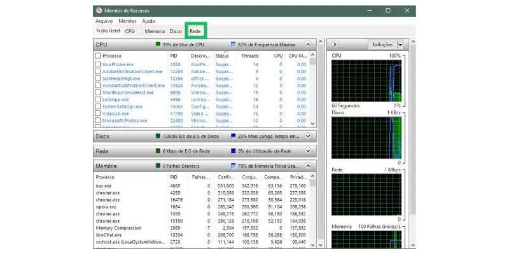Viewport: 509px width, 254px height.
Task: Expand the Disco section
Action: click(309, 136)
